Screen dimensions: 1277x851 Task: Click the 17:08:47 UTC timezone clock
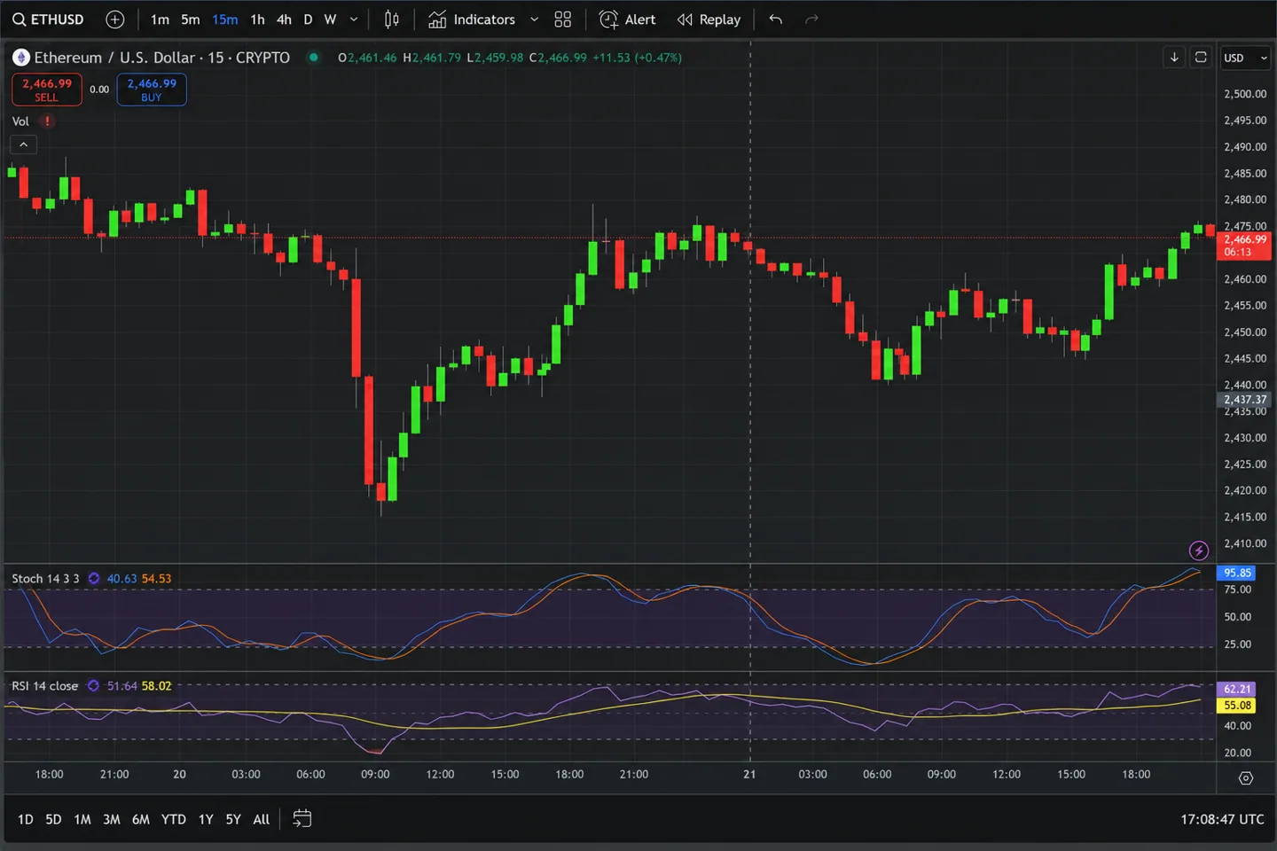(x=1222, y=819)
